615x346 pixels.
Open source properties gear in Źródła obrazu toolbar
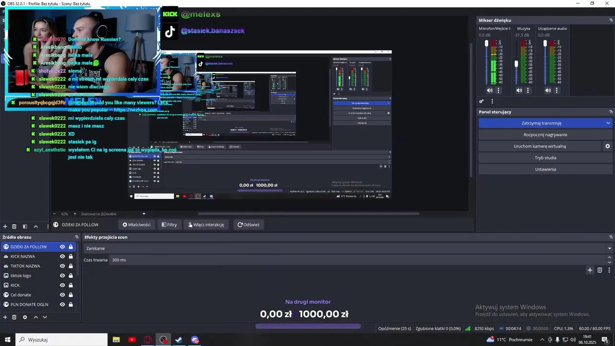(25, 317)
